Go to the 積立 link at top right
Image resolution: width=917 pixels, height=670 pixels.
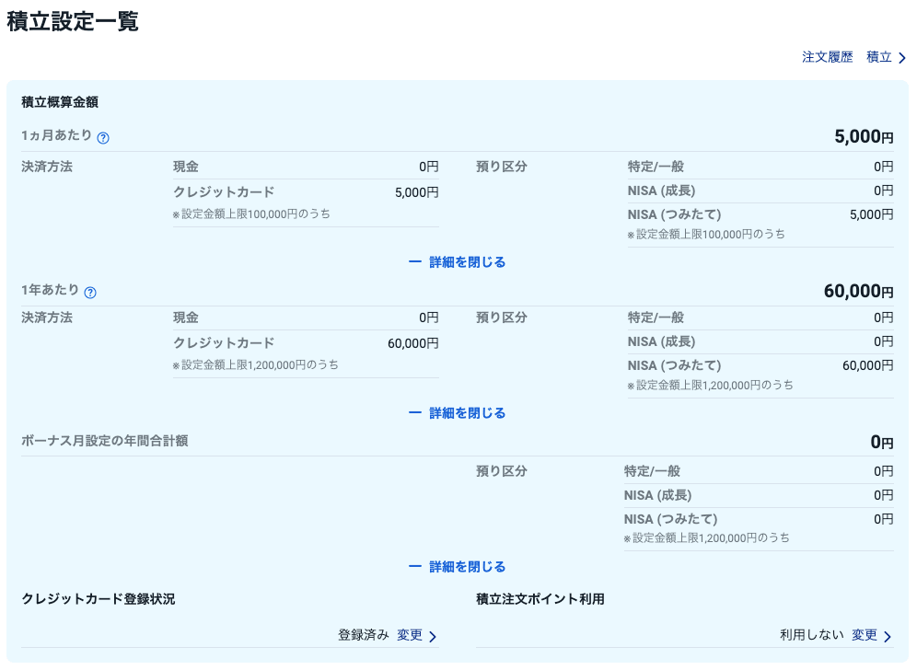click(x=878, y=57)
